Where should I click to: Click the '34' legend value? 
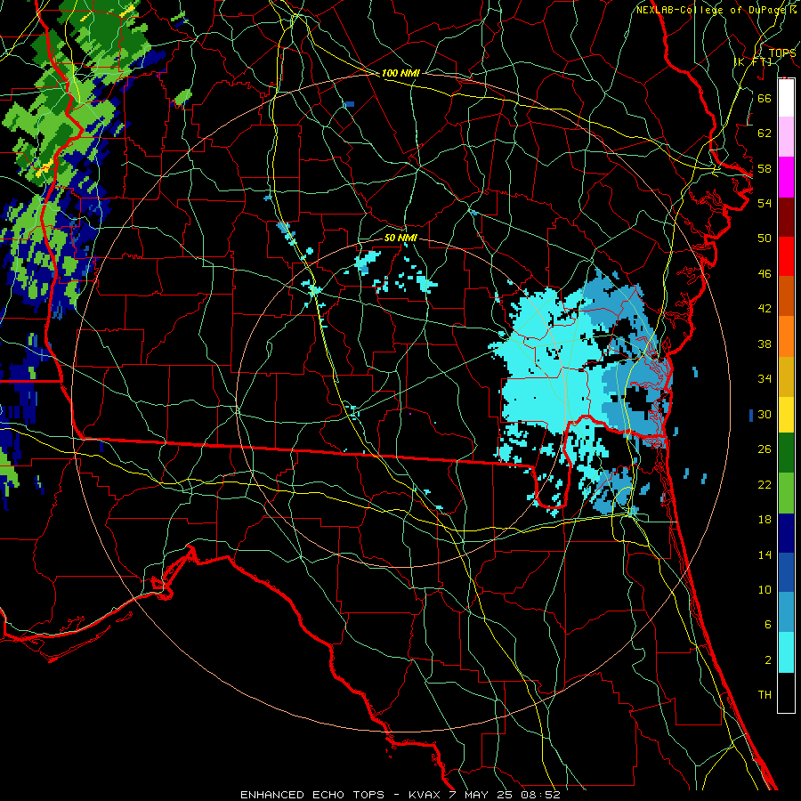765,378
